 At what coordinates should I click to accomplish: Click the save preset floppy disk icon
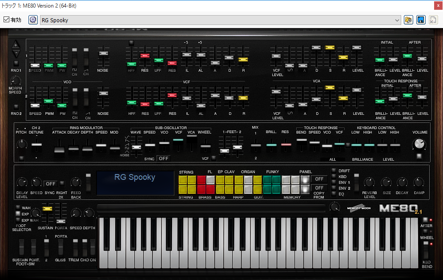tap(421, 20)
